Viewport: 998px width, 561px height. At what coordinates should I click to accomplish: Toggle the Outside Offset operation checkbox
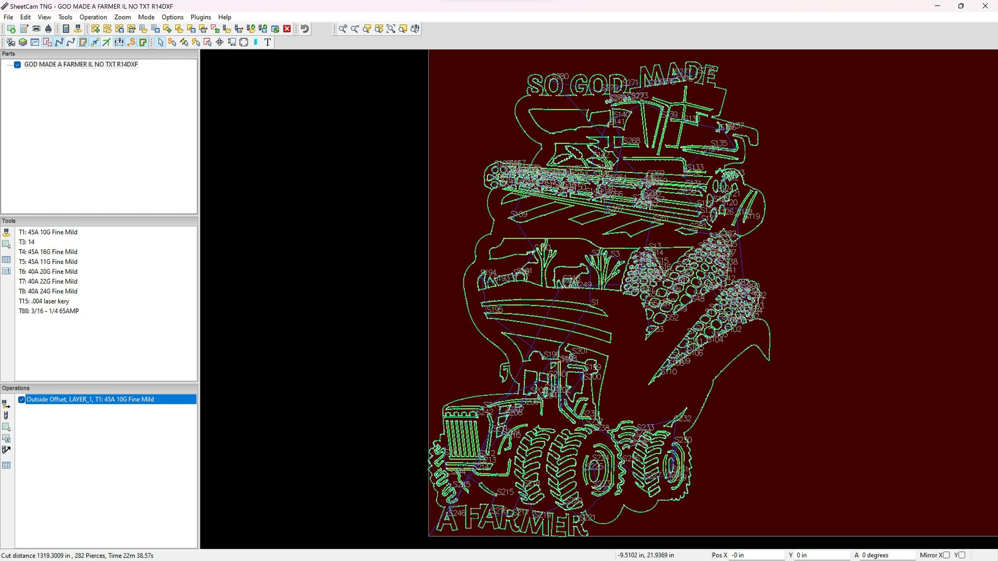click(x=22, y=400)
